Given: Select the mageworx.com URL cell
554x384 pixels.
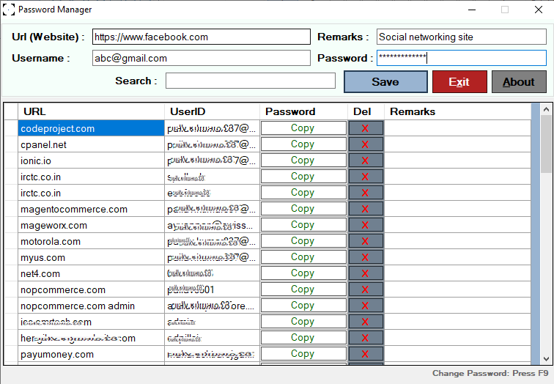Looking at the screenshot, I should (91, 225).
